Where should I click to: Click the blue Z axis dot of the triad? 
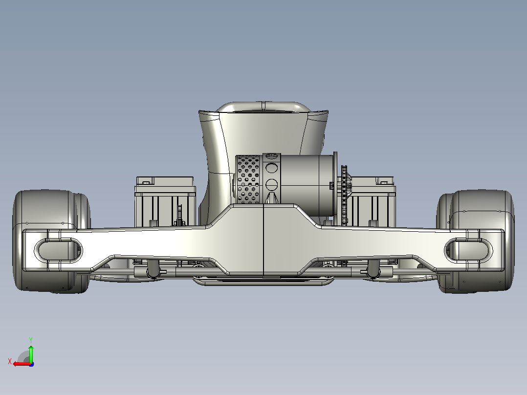coord(32,364)
